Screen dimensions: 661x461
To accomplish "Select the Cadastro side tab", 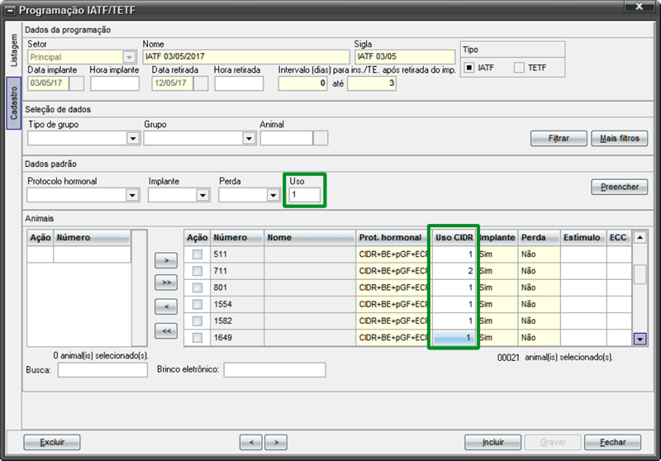I will tap(14, 103).
